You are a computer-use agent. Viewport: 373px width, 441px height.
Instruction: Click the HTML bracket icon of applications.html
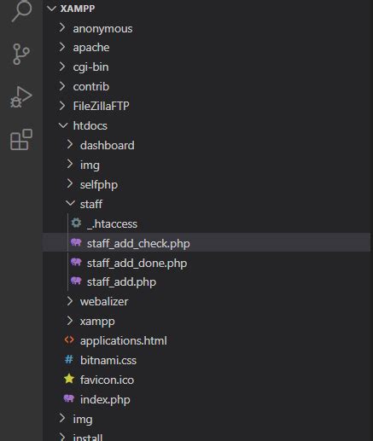coord(69,340)
